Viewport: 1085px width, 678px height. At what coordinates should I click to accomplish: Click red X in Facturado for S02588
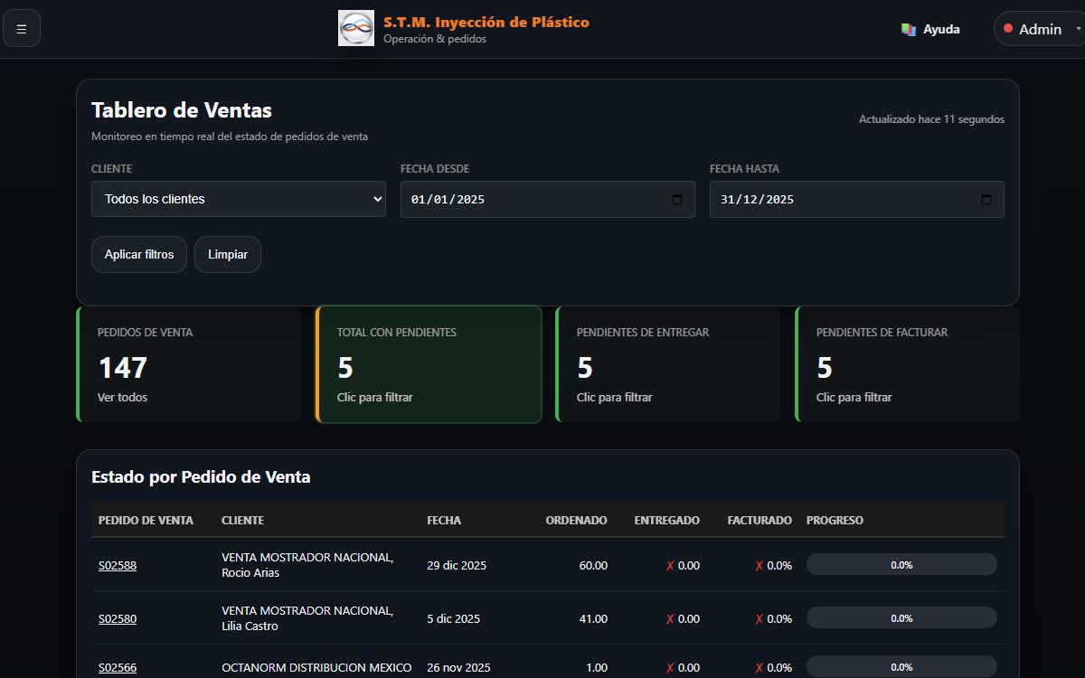759,566
